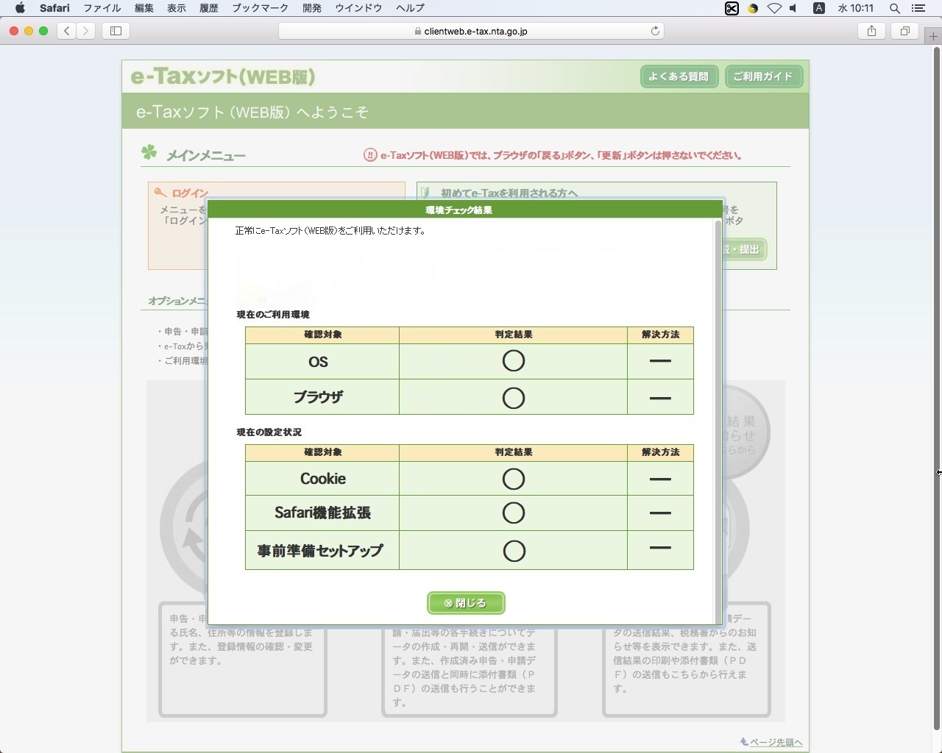Click the menu bar clock 水 10:11
The width and height of the screenshot is (942, 753).
click(856, 8)
